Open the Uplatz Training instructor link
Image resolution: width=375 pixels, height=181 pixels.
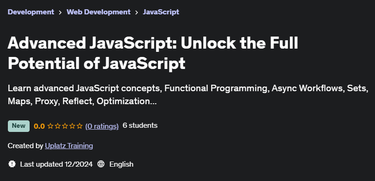(69, 146)
